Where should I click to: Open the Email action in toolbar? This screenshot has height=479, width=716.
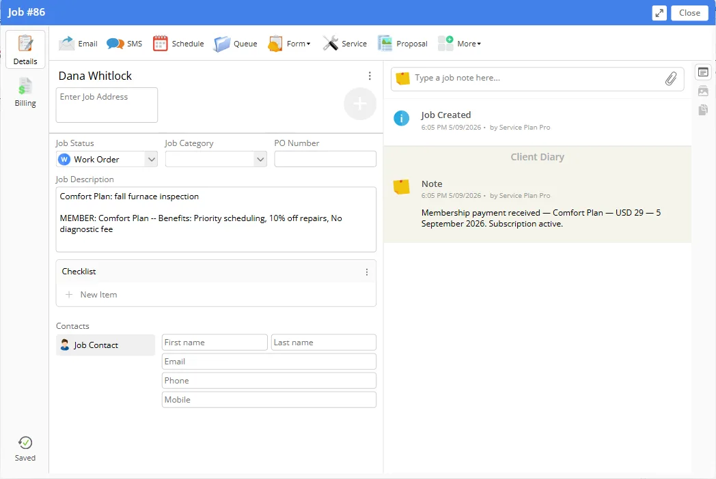pos(78,44)
